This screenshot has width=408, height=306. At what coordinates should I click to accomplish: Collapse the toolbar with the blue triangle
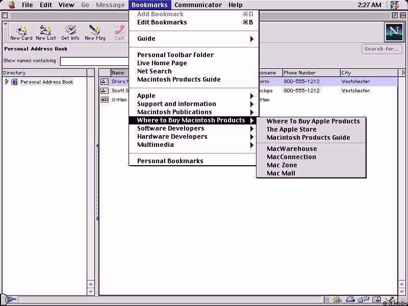point(5,24)
